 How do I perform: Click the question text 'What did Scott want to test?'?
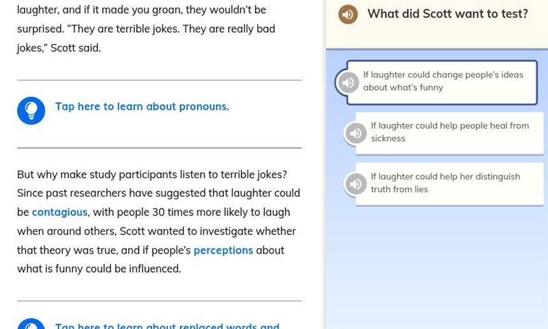[447, 14]
